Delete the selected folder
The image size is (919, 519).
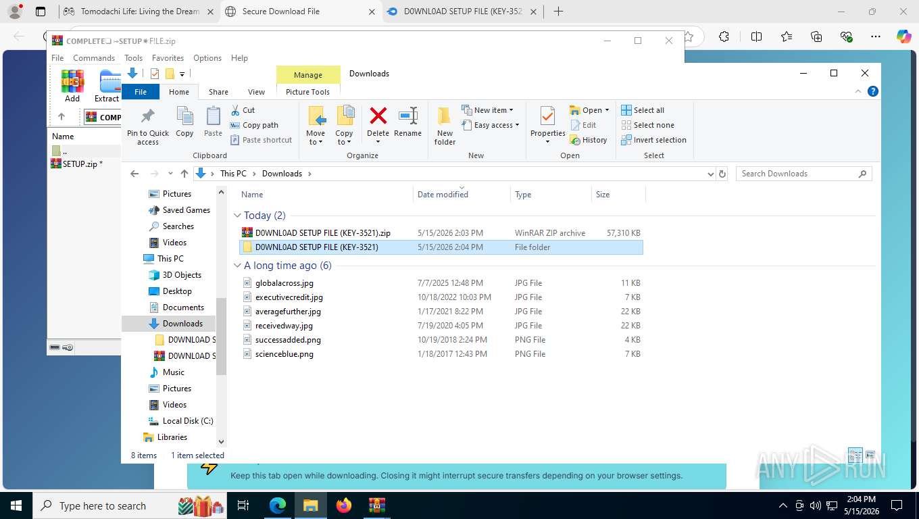click(378, 124)
